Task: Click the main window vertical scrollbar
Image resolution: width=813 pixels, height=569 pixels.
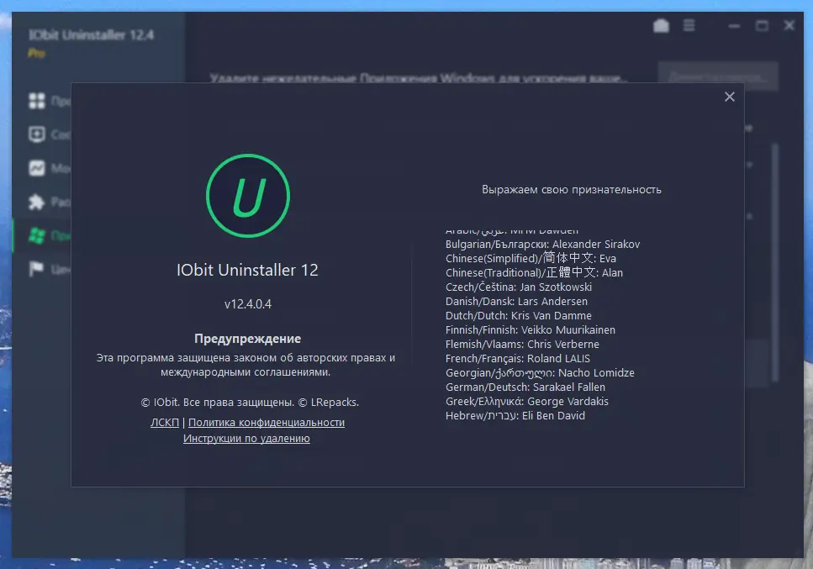Action: 775,262
